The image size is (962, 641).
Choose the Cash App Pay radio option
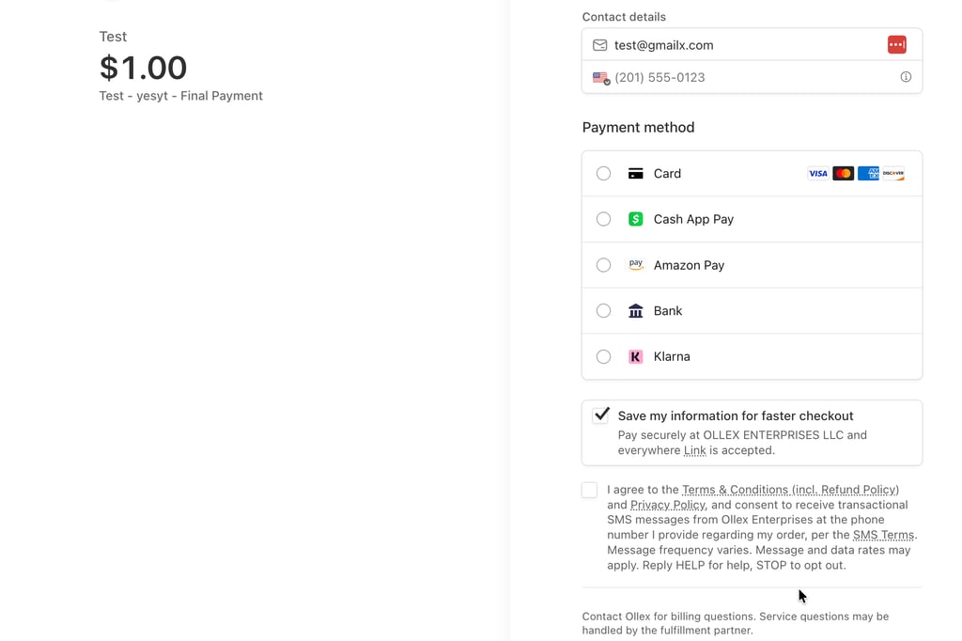[x=603, y=219]
